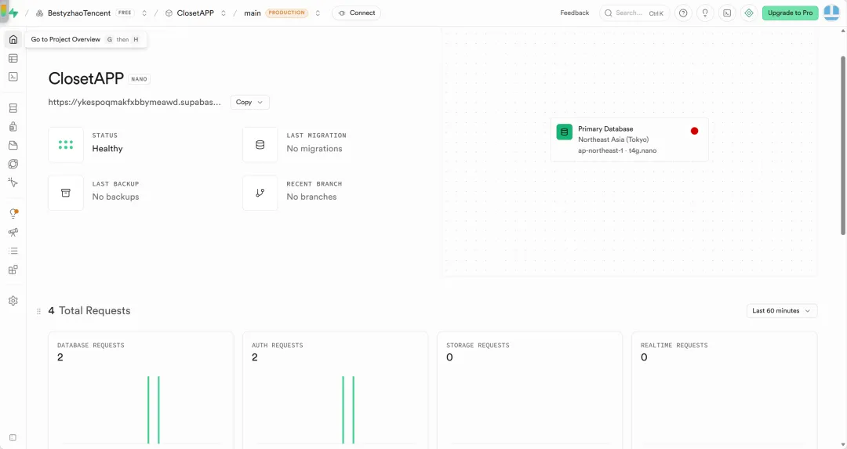Screen dimensions: 847x449
Task: Click the Primary Database card
Action: (x=629, y=139)
